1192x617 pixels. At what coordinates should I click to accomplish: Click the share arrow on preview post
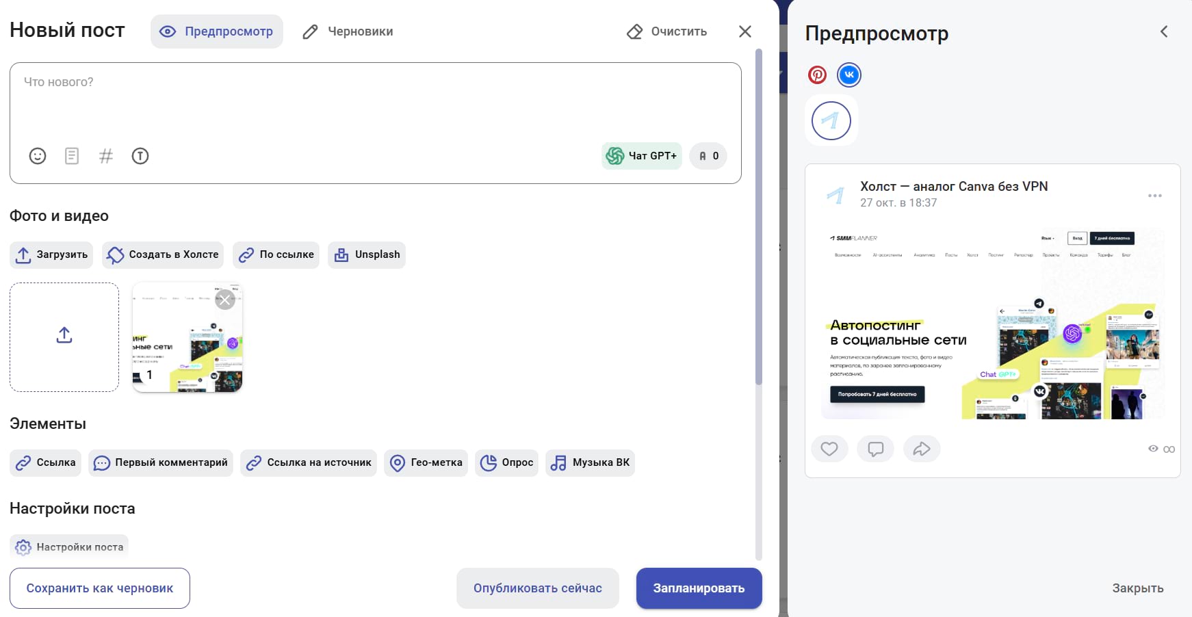[922, 449]
